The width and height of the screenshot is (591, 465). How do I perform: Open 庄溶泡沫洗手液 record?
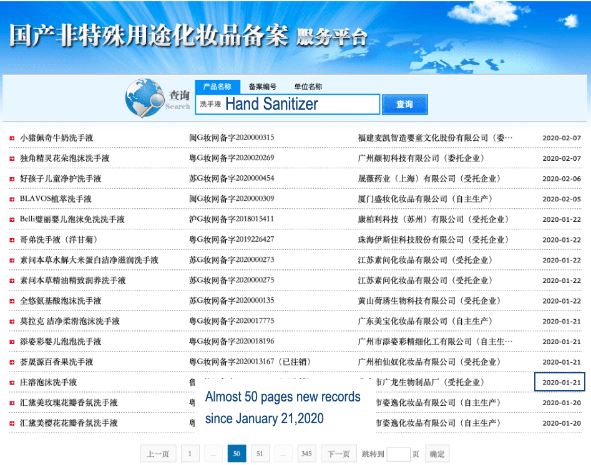click(48, 382)
